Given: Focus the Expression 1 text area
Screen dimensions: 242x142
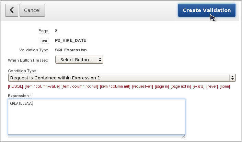Looking at the screenshot, I should point(96,117).
